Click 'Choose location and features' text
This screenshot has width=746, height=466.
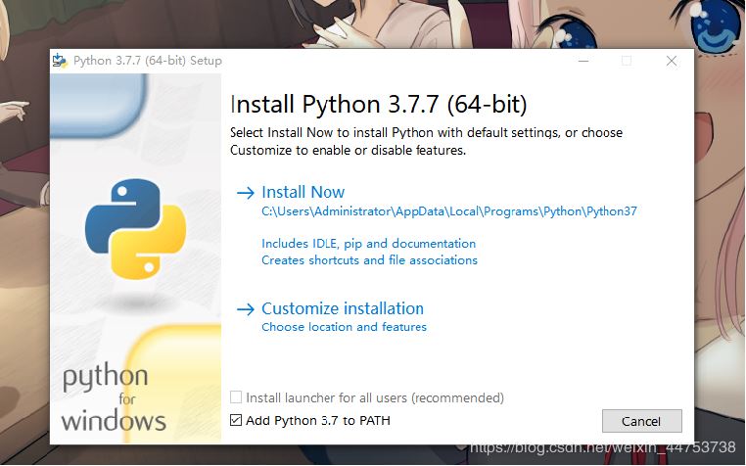[344, 327]
